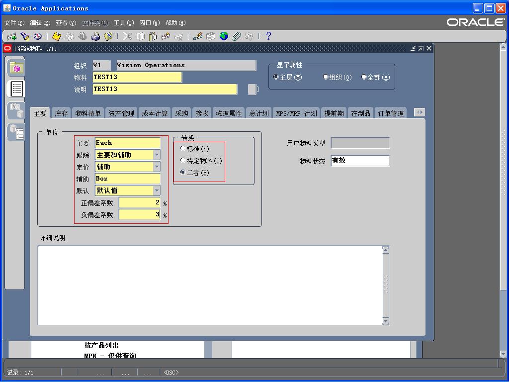Switch to the 订单管理 tab
This screenshot has height=382, width=509.
[391, 113]
